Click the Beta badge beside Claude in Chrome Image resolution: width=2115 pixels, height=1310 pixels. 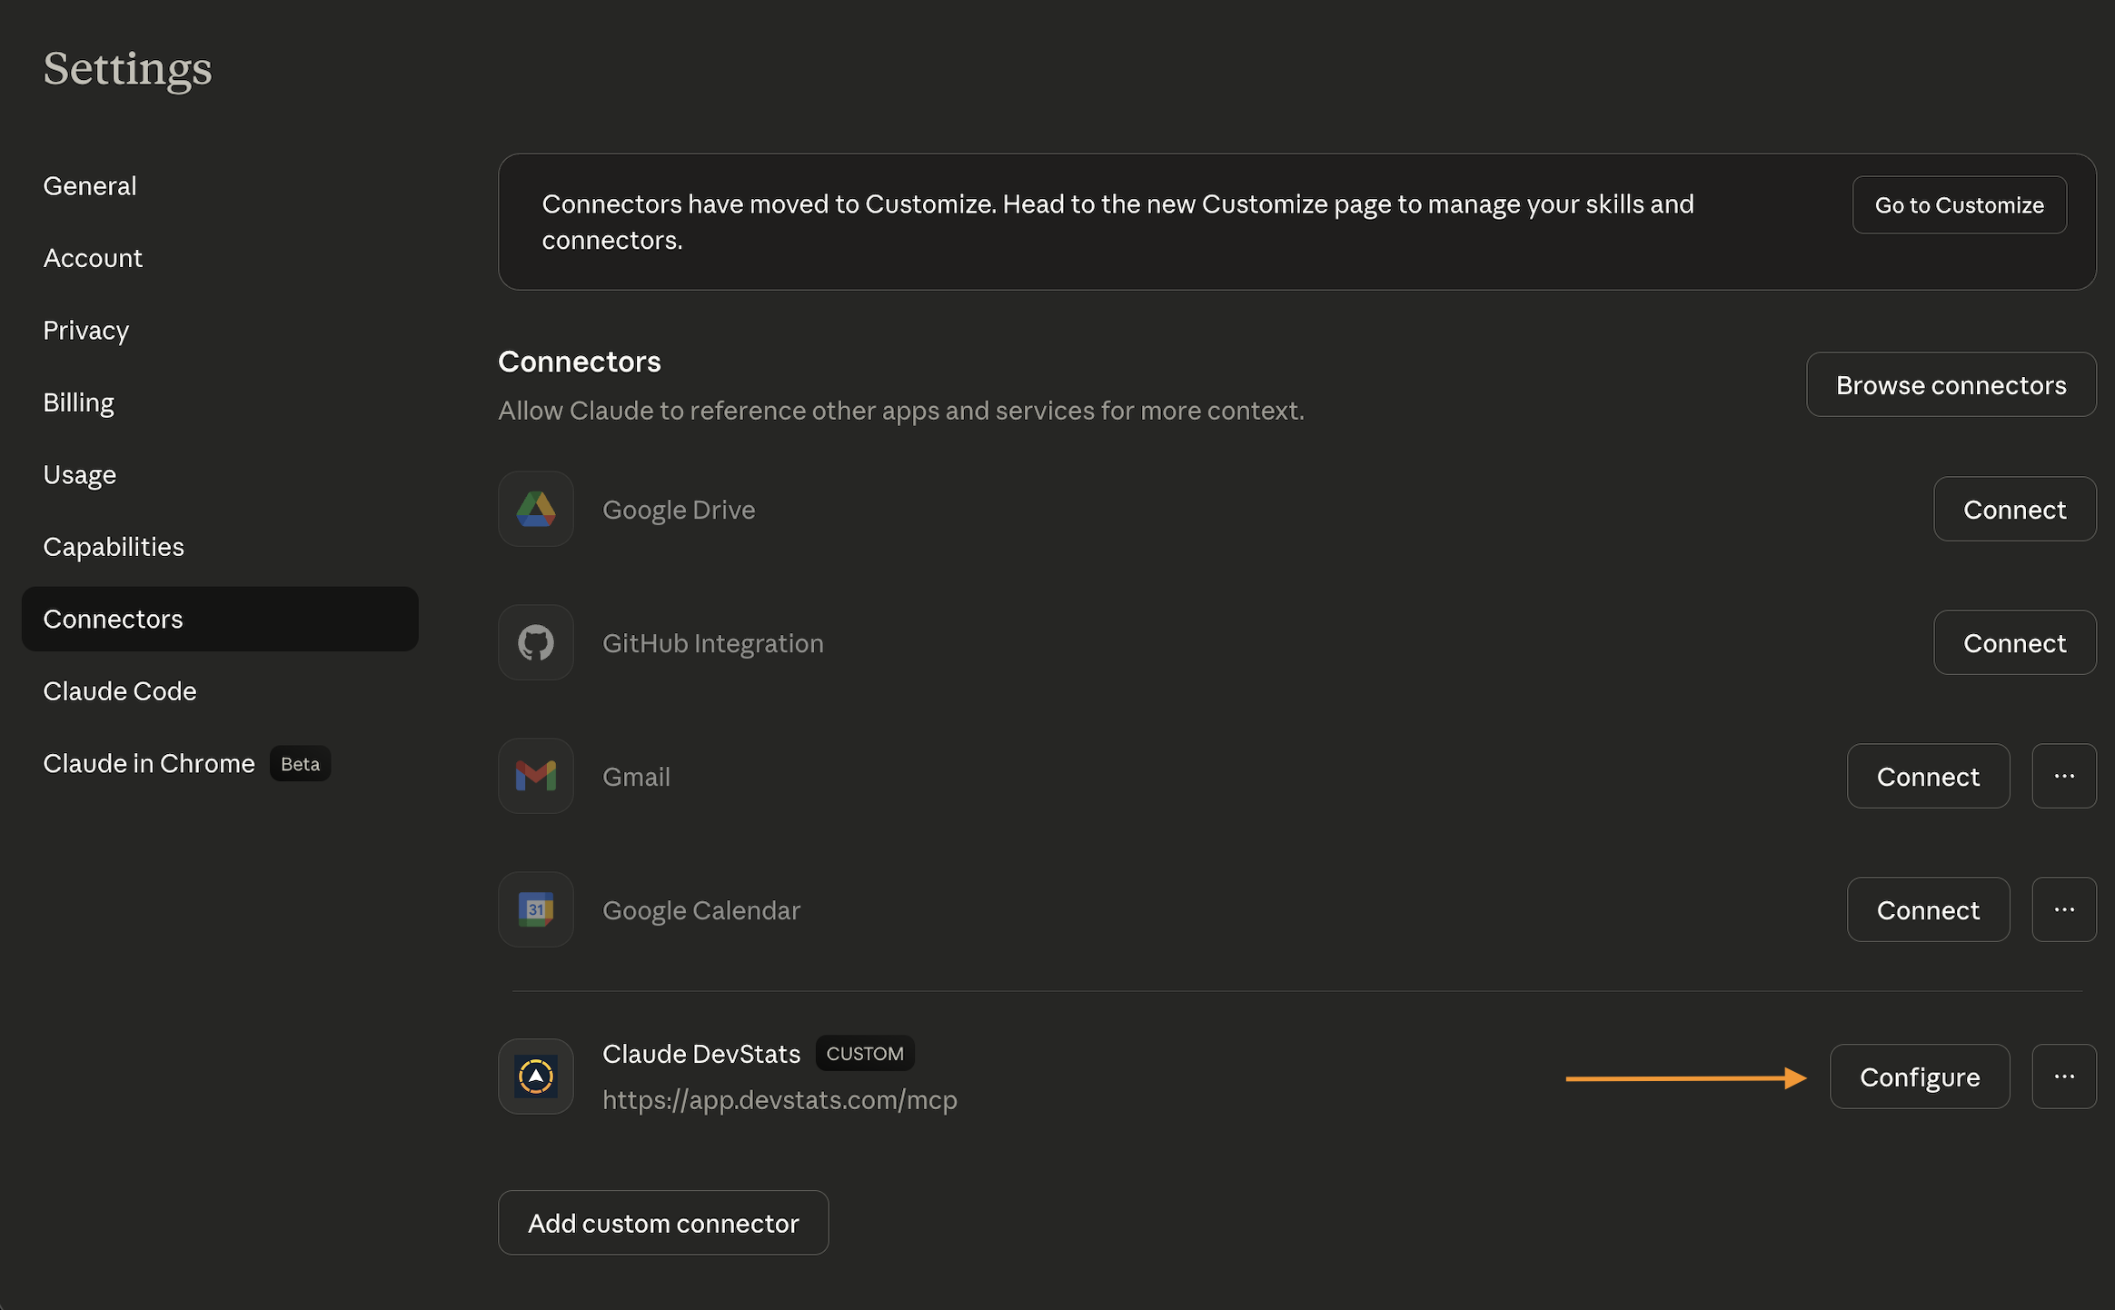coord(300,764)
